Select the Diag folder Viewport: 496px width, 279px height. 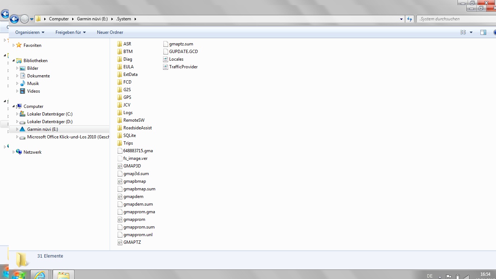click(125, 59)
